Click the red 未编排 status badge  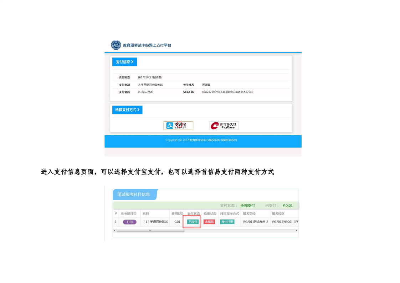point(209,222)
